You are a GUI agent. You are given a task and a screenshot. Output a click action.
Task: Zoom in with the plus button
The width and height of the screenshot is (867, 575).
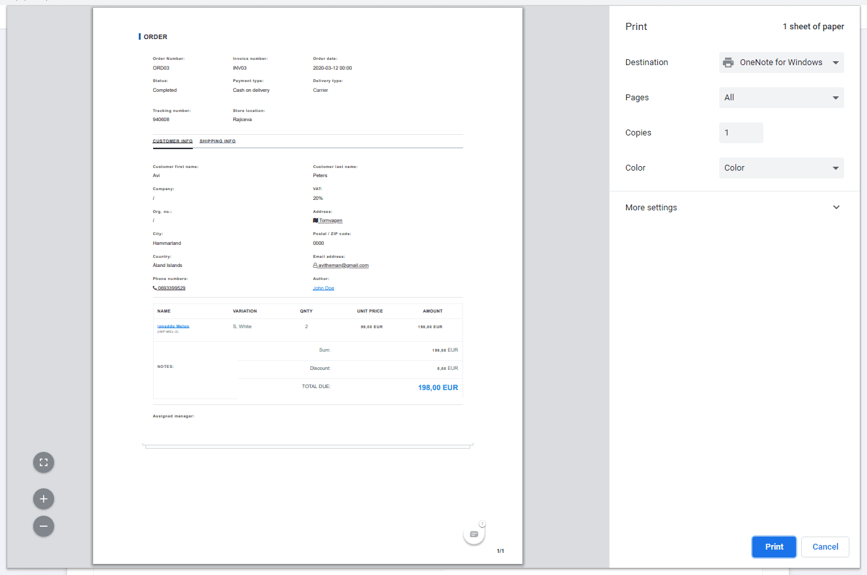click(44, 499)
